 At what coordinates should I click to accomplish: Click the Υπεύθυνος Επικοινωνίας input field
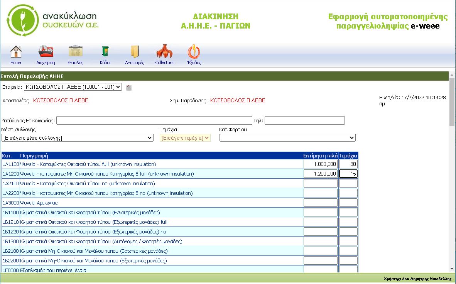[154, 120]
